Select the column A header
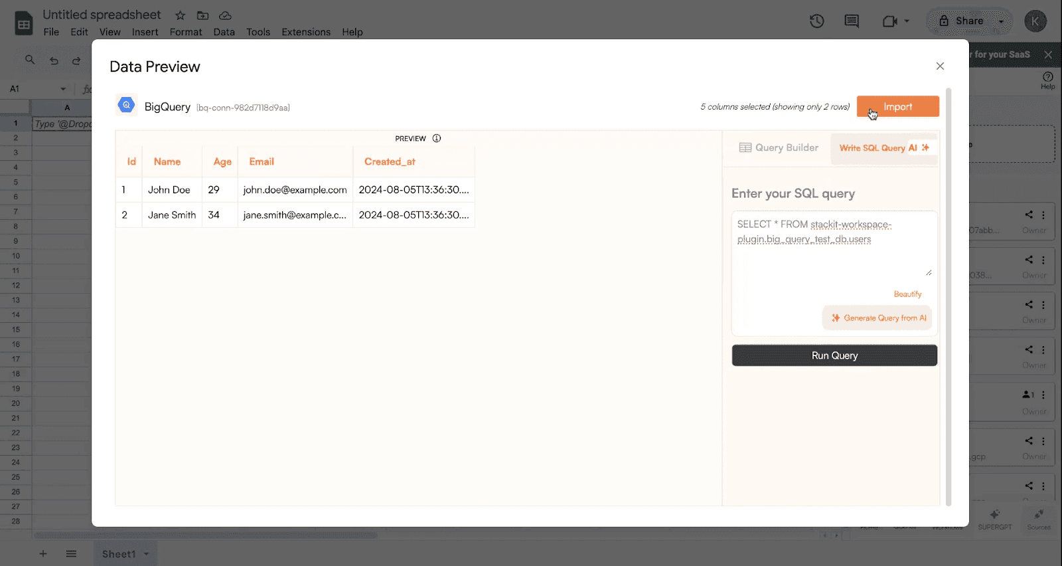 (x=67, y=108)
